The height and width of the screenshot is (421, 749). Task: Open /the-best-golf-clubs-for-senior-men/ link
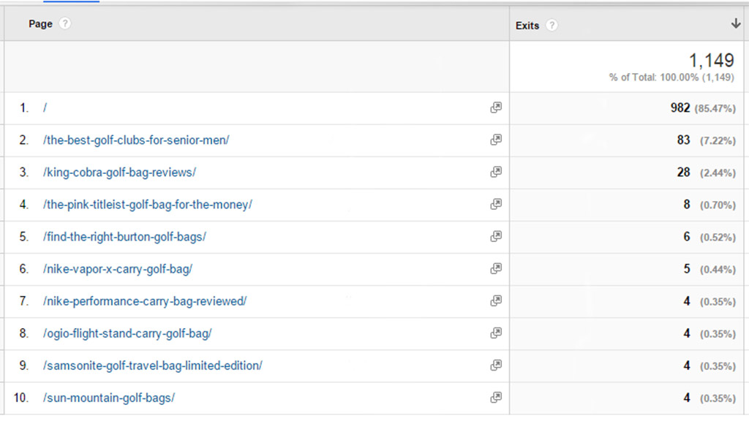pyautogui.click(x=136, y=140)
